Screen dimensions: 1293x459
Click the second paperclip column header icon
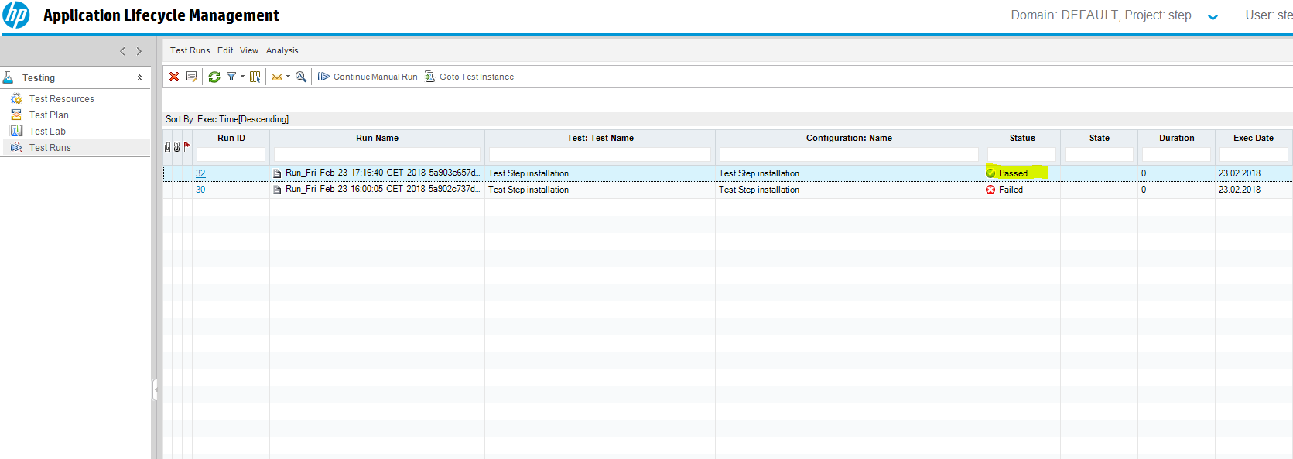pos(176,147)
